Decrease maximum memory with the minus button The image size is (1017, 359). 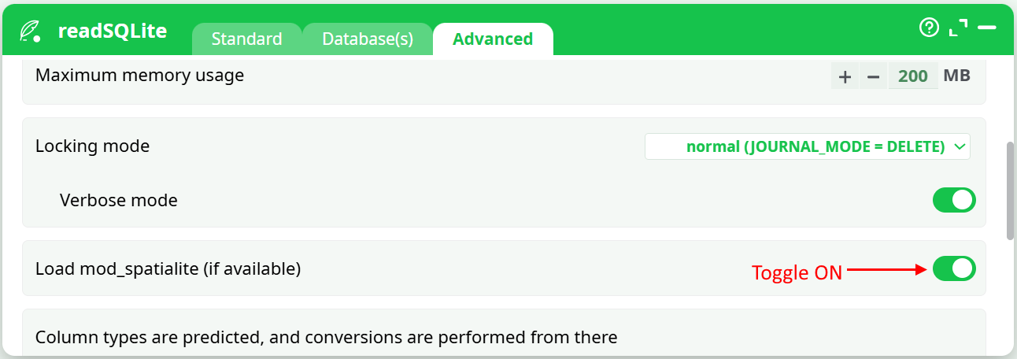tap(873, 76)
